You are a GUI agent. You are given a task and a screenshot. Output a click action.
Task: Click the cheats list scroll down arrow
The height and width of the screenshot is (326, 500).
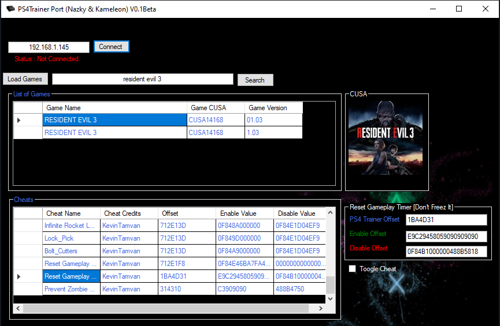coord(331,299)
